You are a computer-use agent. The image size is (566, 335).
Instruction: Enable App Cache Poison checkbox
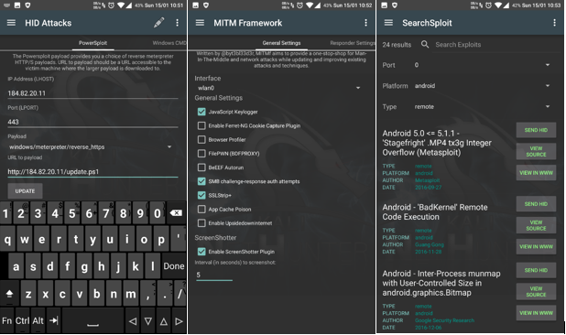tap(201, 210)
